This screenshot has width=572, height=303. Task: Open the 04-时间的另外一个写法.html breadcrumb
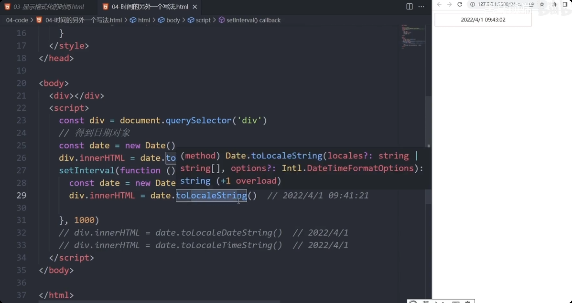(x=84, y=20)
